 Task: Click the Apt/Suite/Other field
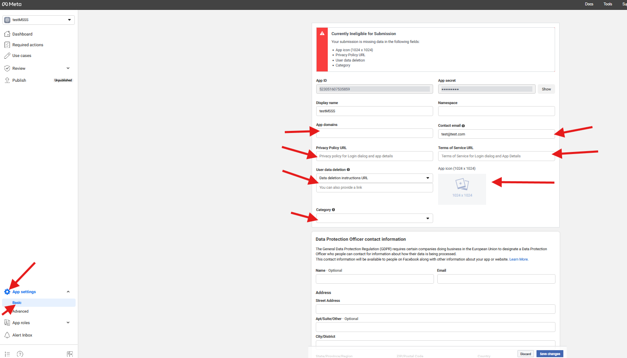click(435, 327)
